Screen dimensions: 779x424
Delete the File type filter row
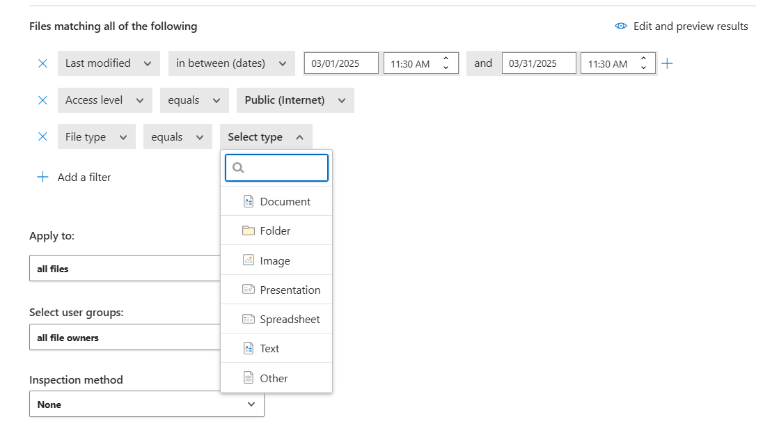pos(42,137)
